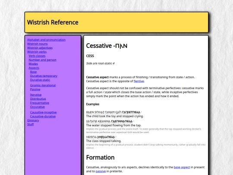Open the Durative-temporary aspect page
This screenshot has height=175, width=233.
(44, 76)
